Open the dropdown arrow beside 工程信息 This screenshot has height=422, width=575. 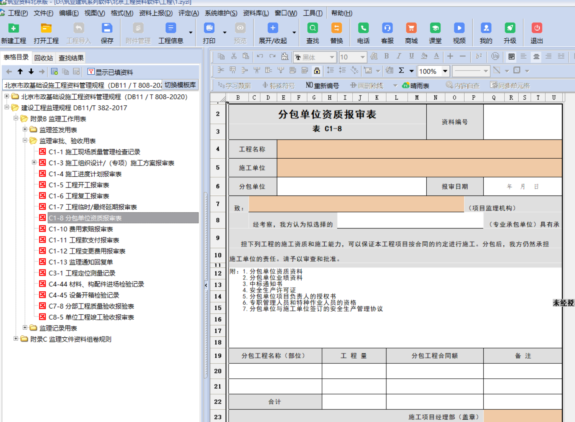pos(191,33)
